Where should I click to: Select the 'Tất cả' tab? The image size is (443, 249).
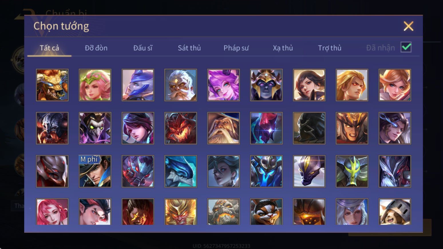49,48
